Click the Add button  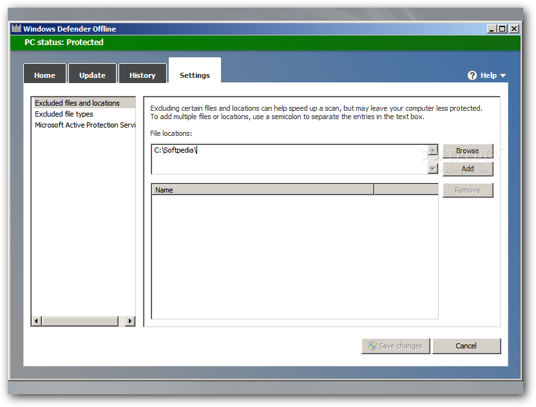[x=468, y=169]
